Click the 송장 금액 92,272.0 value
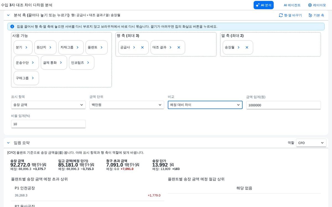The height and width of the screenshot is (207, 332). coord(28,165)
